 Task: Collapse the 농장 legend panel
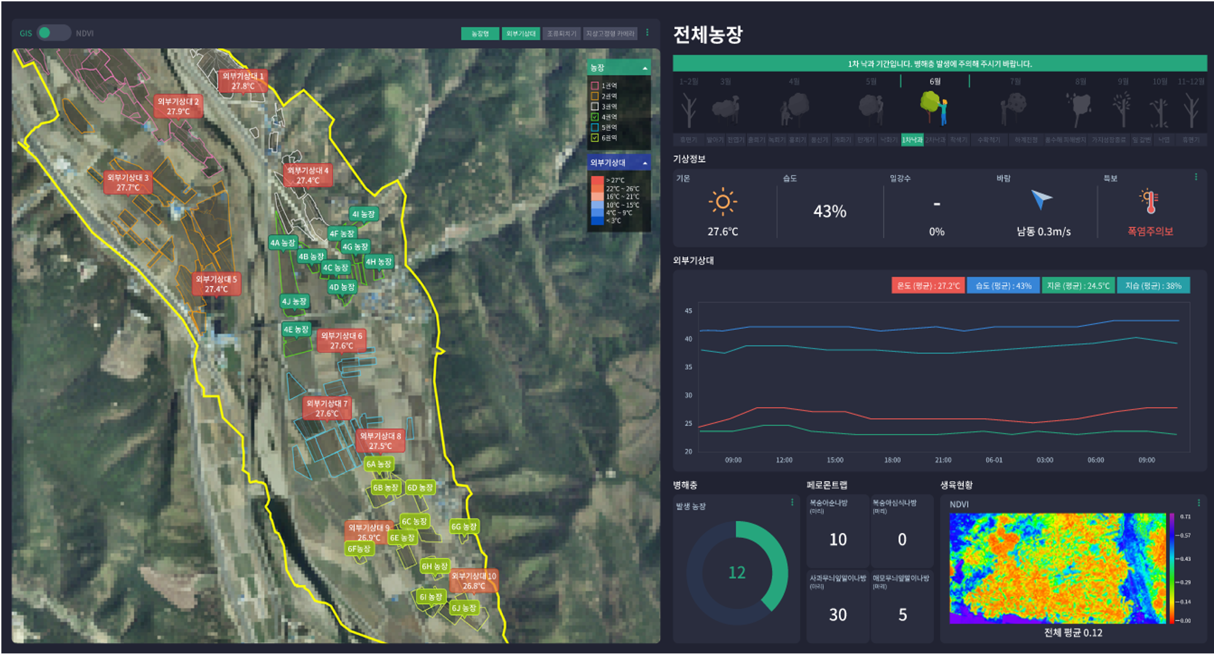pyautogui.click(x=645, y=68)
